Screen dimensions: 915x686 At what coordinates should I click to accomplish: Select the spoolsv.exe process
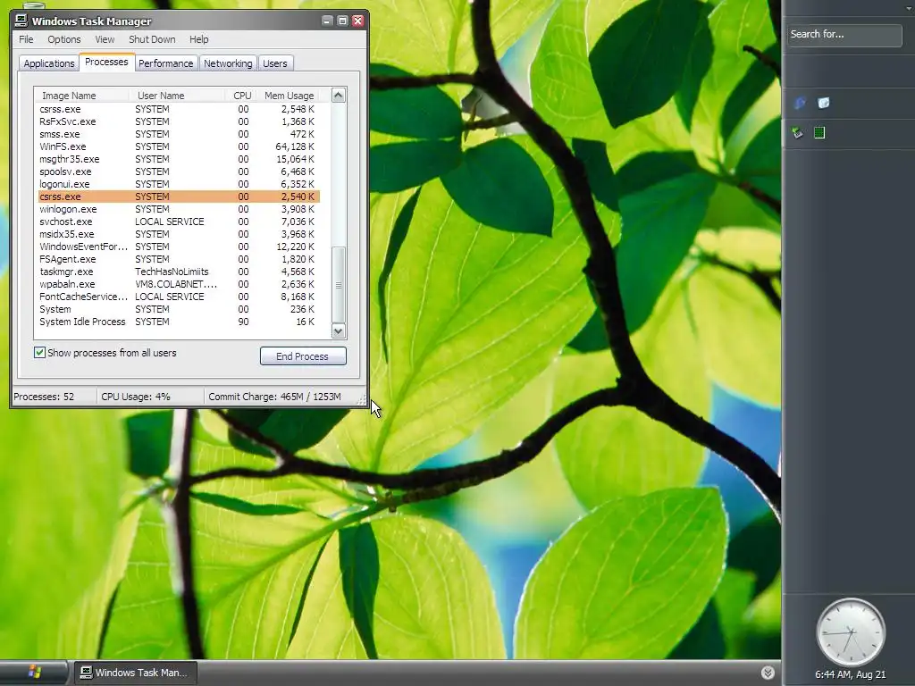[179, 171]
